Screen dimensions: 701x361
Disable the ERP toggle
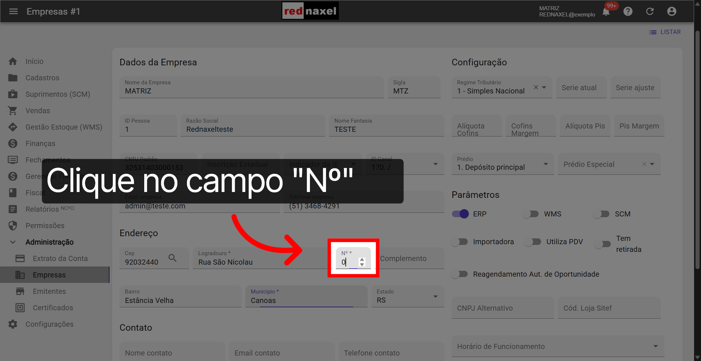pos(460,214)
